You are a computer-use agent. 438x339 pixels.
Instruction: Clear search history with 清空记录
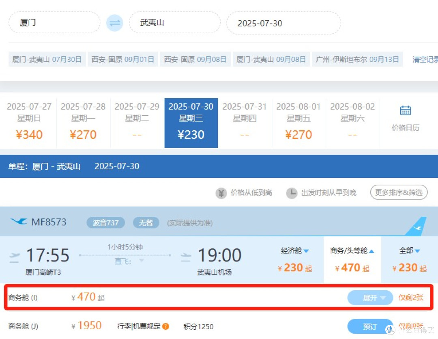(425, 60)
